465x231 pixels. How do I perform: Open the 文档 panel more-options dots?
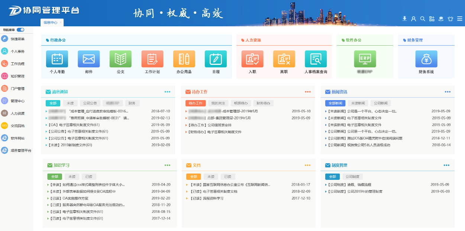coord(308,165)
